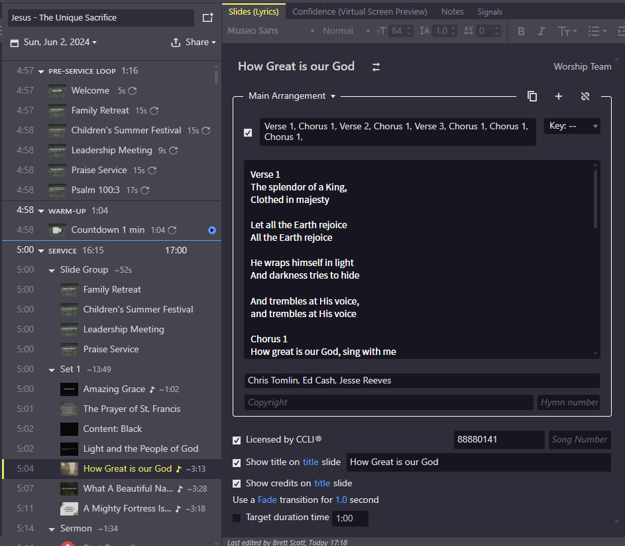The image size is (625, 546).
Task: Open the list style options
Action: pyautogui.click(x=597, y=31)
